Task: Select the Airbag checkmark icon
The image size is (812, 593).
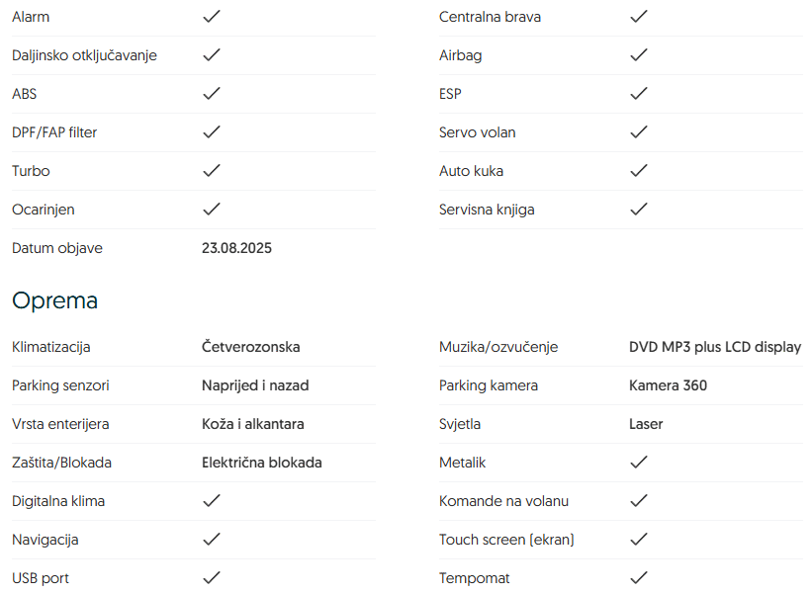Action: tap(639, 55)
